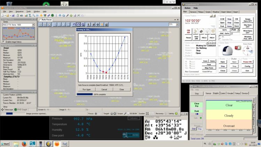Open Firefox from the taskbar
This screenshot has width=261, height=147.
[x=24, y=144]
